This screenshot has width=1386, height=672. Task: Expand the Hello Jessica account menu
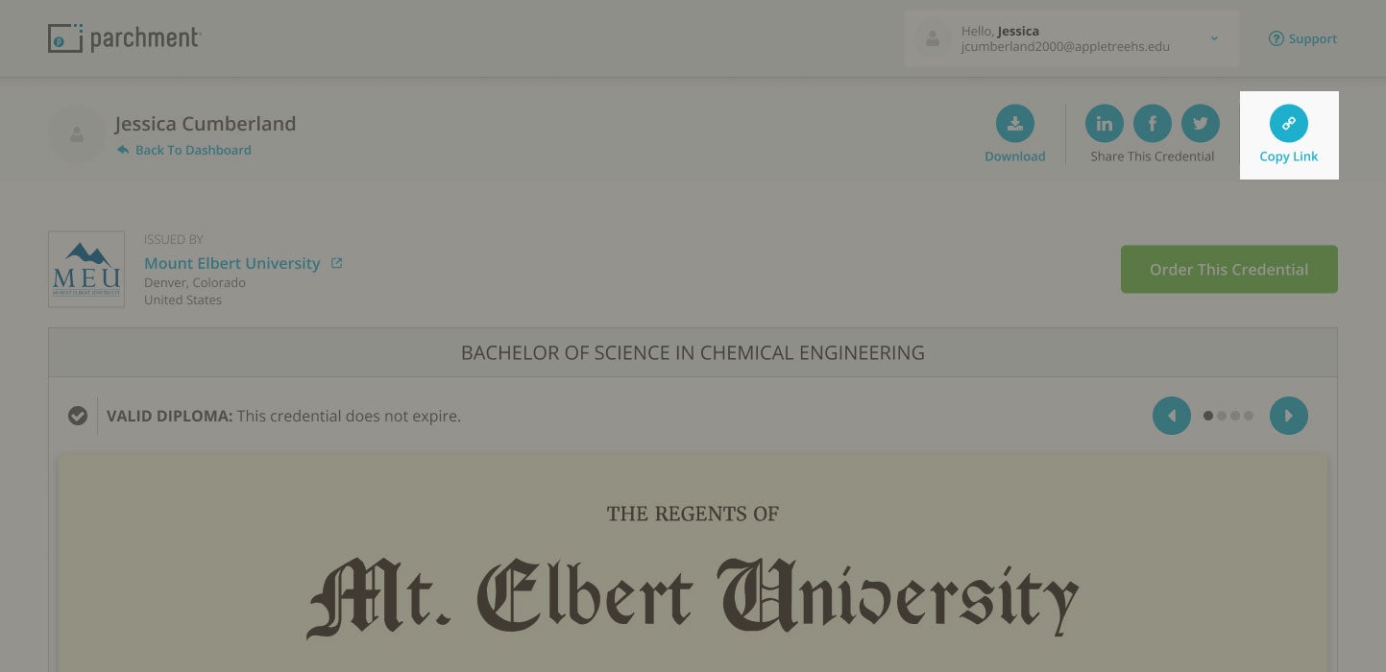pos(1213,38)
